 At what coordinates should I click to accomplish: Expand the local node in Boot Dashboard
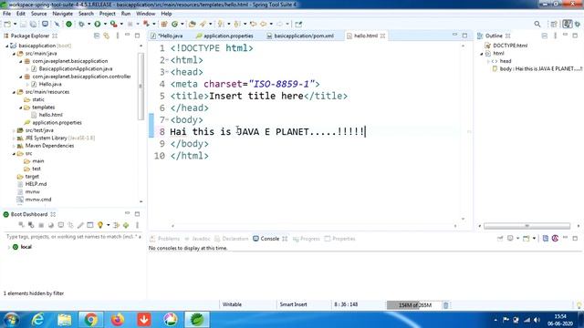(x=8, y=247)
